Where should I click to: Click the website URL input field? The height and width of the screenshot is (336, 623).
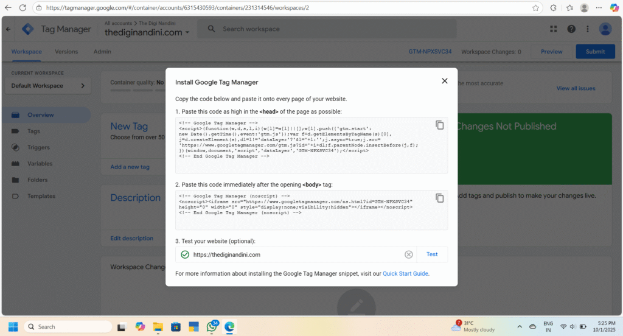[295, 254]
